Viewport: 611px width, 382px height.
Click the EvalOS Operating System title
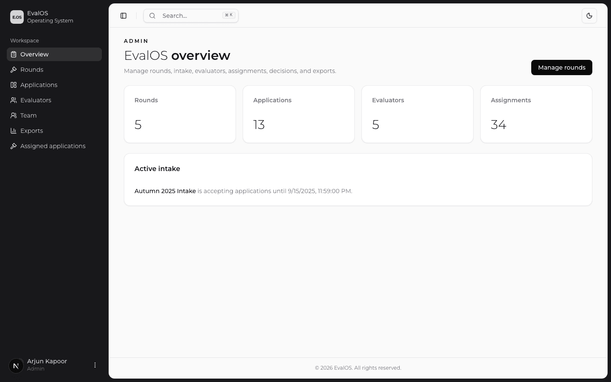pyautogui.click(x=50, y=17)
